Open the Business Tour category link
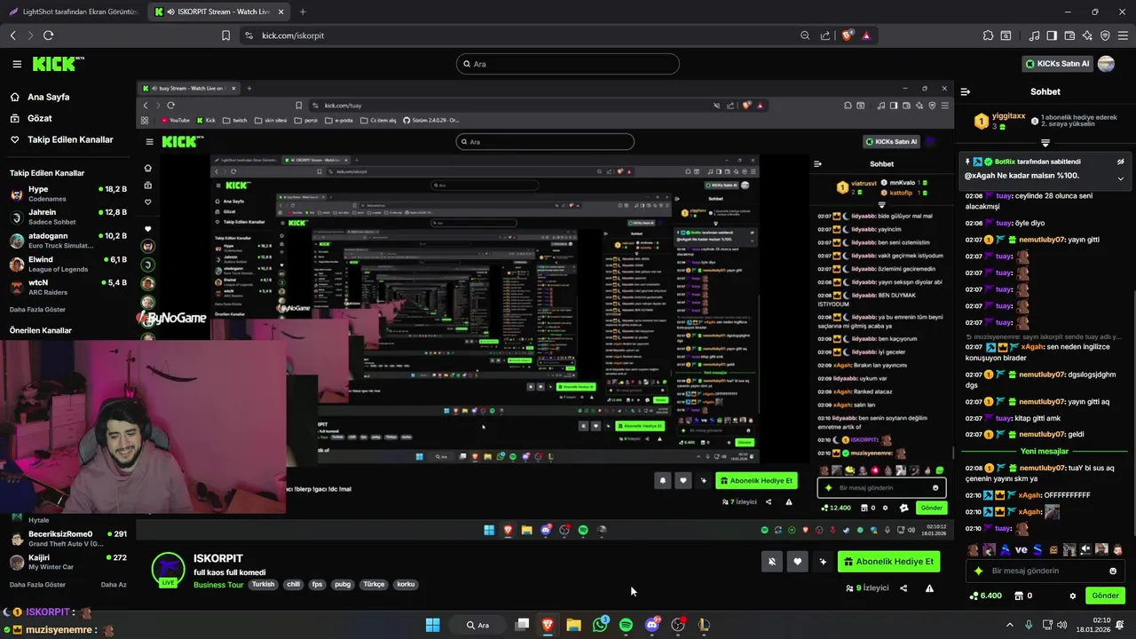 pos(218,585)
